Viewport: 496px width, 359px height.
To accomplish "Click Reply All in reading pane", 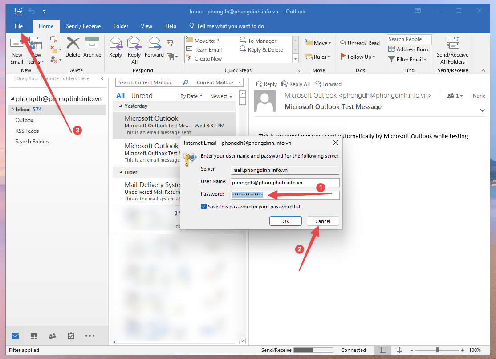I will click(x=296, y=84).
